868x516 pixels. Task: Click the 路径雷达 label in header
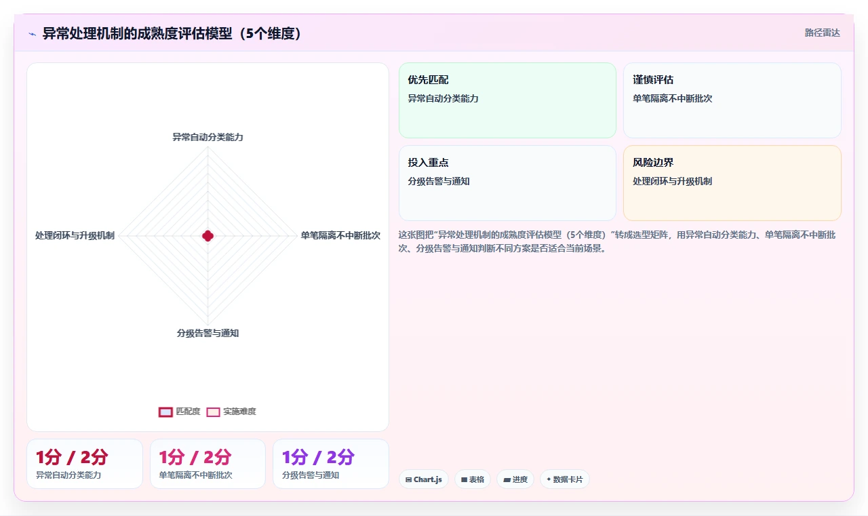click(x=822, y=33)
